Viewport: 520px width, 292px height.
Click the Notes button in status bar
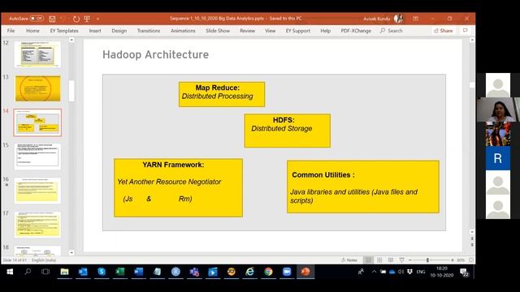[x=349, y=260]
